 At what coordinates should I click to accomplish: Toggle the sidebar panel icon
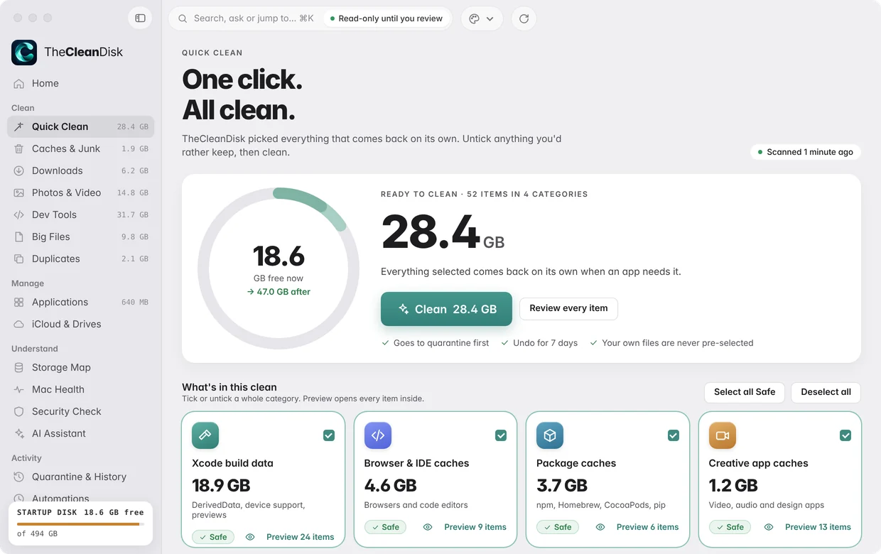point(140,18)
